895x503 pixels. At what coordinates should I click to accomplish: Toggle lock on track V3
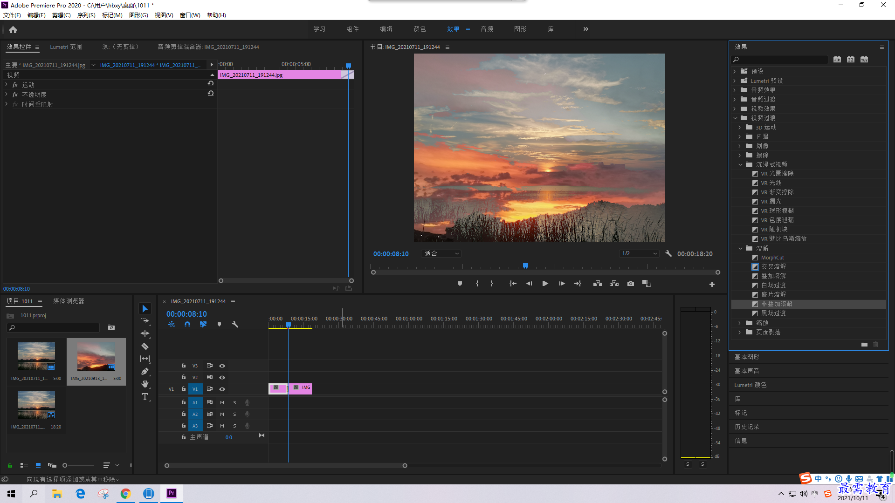(184, 366)
